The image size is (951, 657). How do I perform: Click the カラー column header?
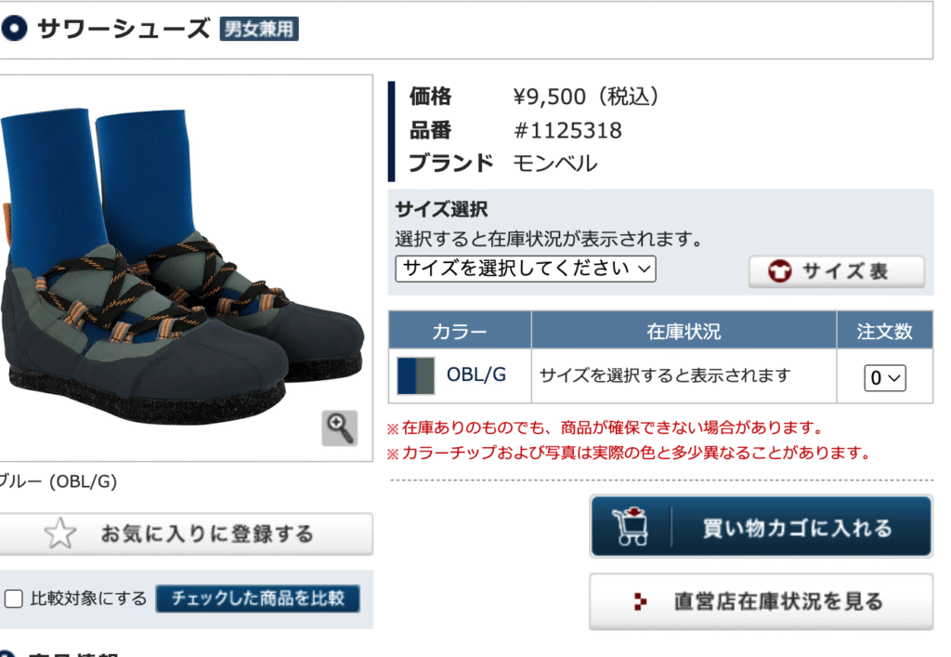point(460,331)
